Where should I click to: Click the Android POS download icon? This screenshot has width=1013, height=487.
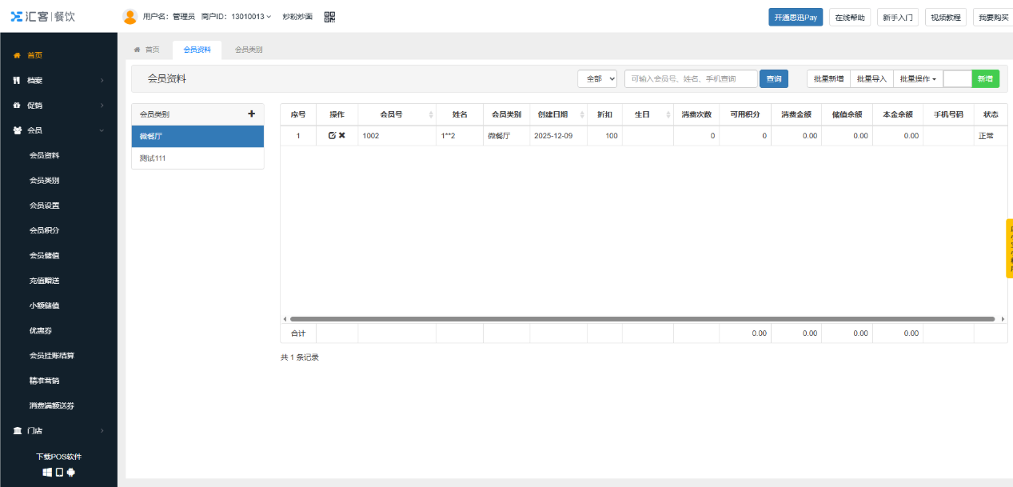pyautogui.click(x=70, y=473)
